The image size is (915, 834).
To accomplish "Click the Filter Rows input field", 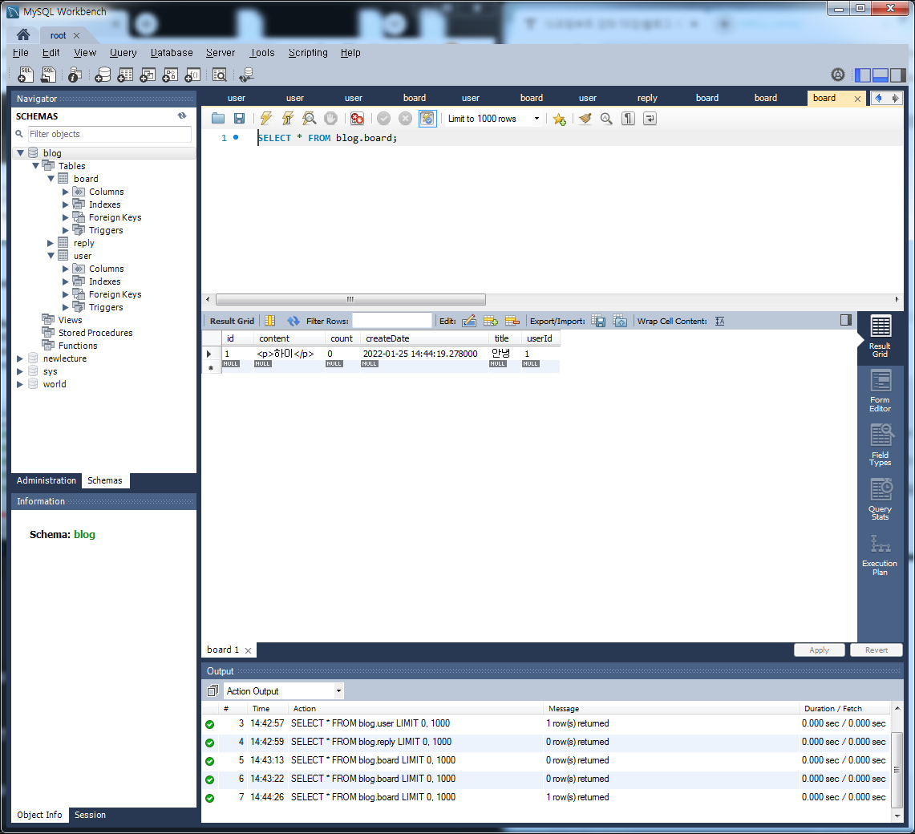I will click(x=392, y=321).
